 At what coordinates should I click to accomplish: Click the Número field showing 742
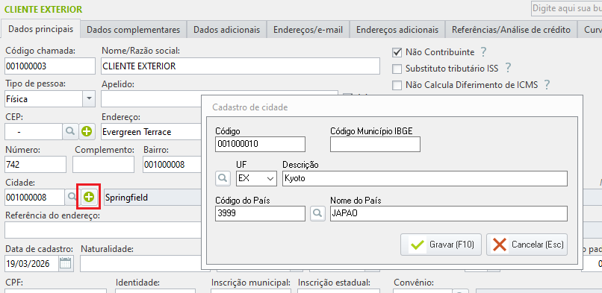tap(35, 165)
